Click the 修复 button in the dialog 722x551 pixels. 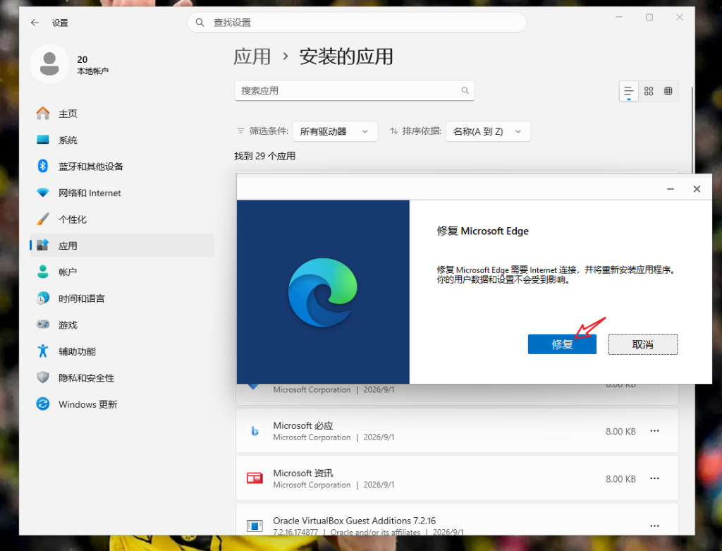tap(562, 344)
